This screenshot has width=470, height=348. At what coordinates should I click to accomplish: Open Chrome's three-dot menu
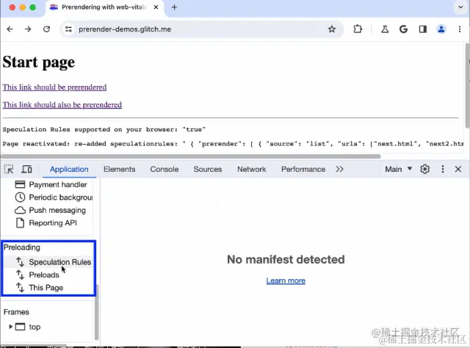(x=460, y=29)
